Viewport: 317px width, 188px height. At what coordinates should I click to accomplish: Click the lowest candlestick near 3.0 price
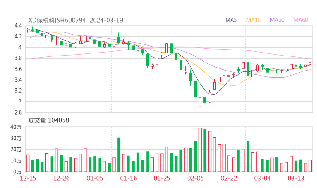200,102
